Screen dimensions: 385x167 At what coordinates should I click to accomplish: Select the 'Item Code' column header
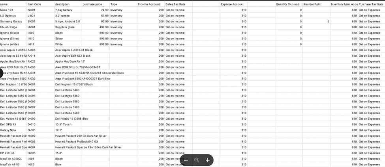(x=34, y=4)
